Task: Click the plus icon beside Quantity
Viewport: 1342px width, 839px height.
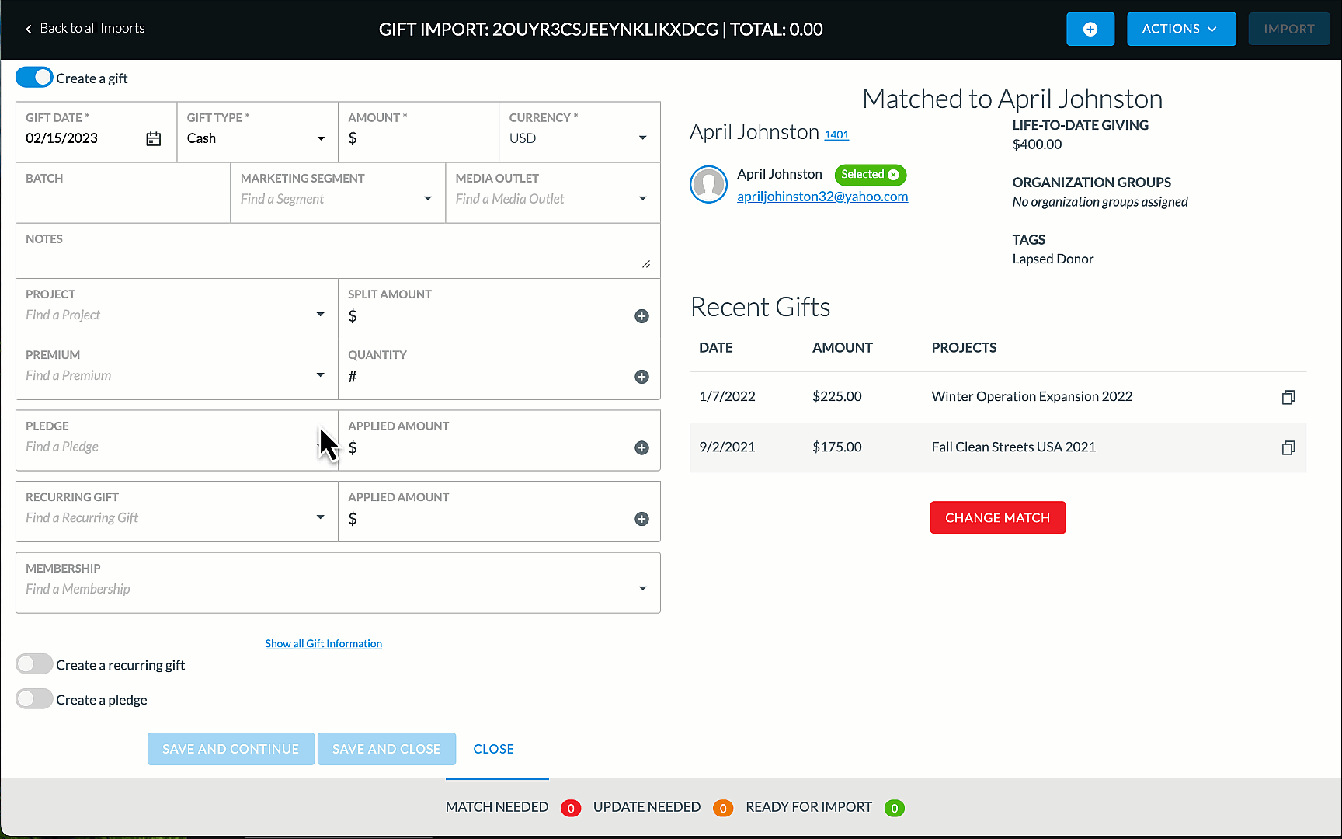Action: coord(641,377)
